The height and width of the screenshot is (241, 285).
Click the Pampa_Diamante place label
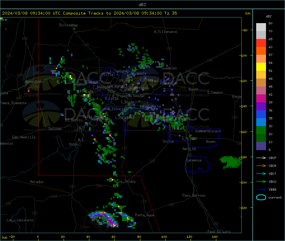click(x=13, y=103)
